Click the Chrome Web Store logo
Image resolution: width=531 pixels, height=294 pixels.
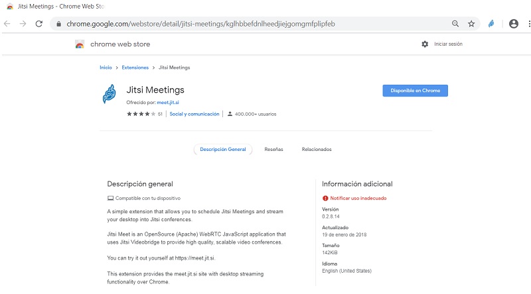coord(80,44)
